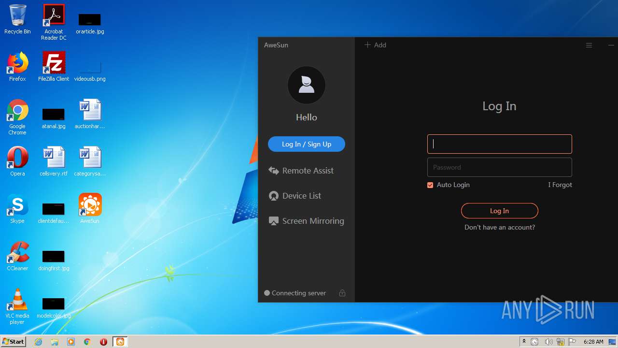618x348 pixels.
Task: Toggle the Auto Login checkbox
Action: 430,185
